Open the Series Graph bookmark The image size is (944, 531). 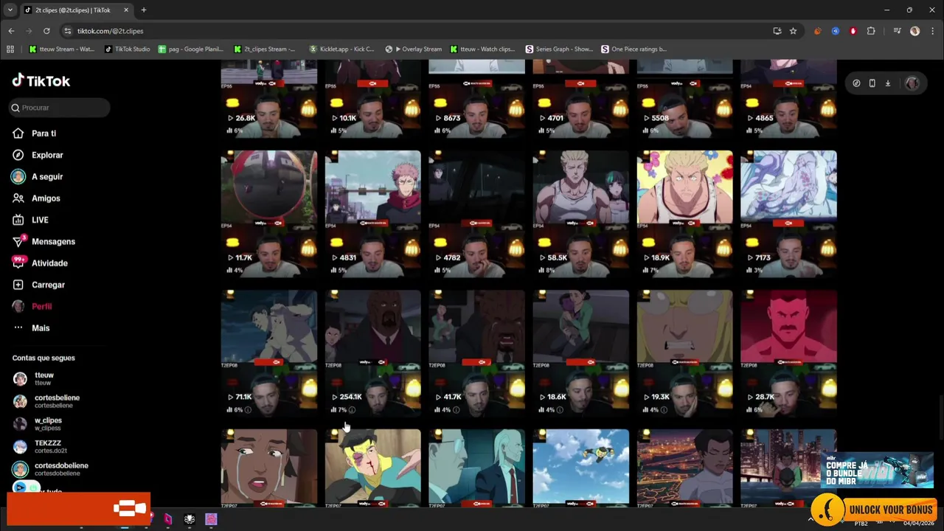(x=559, y=49)
